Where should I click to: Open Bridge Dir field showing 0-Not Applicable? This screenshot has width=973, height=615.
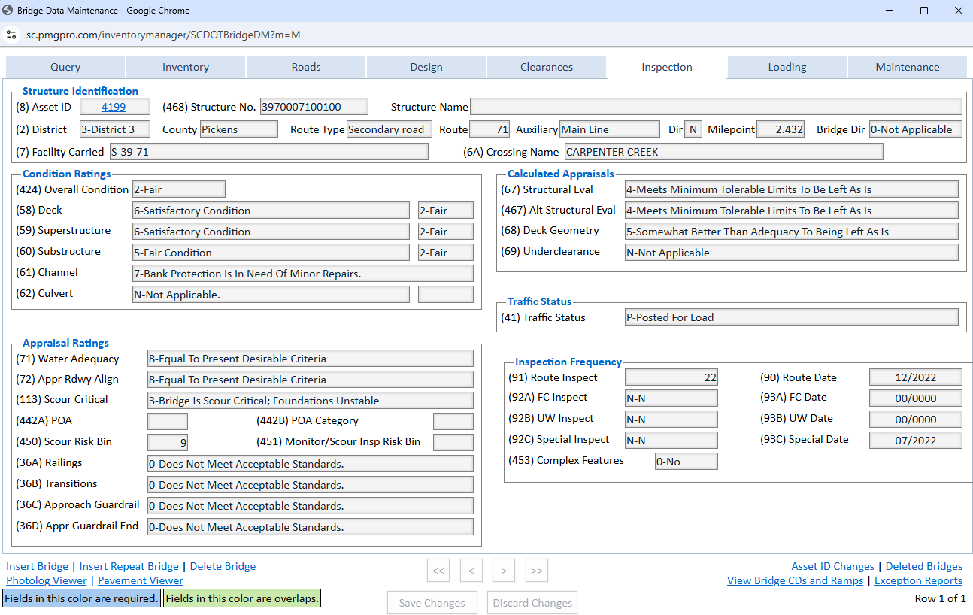916,129
